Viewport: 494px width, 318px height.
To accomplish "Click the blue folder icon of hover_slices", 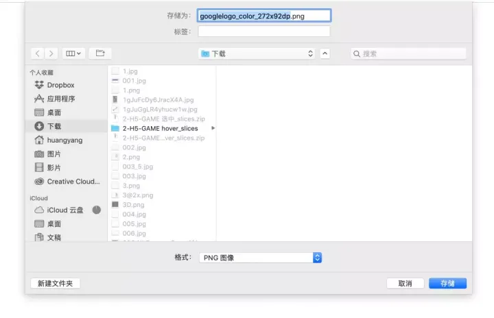I will coord(115,128).
